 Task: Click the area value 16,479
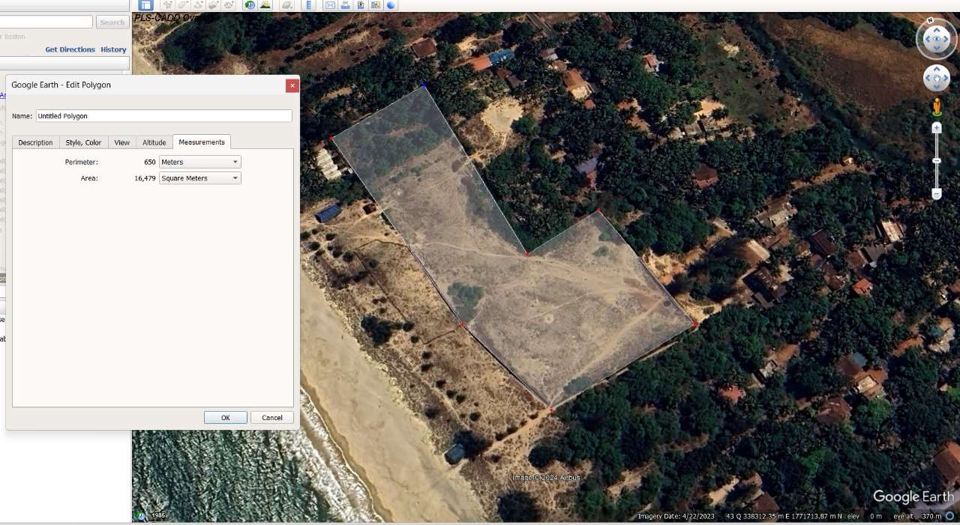(x=145, y=178)
